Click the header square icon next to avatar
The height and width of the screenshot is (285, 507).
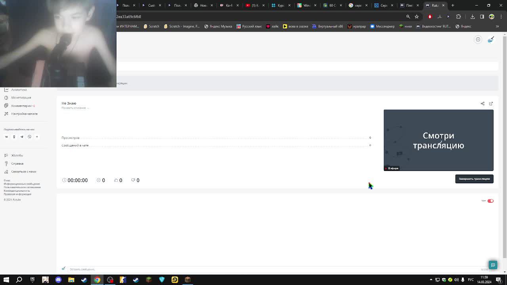(x=478, y=40)
